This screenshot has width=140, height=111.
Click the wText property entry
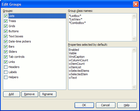click(x=73, y=78)
